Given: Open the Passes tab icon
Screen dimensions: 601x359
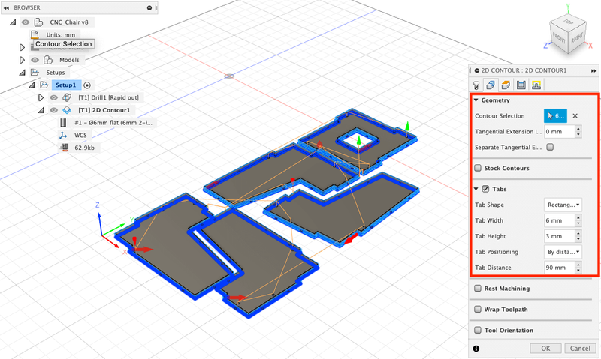Looking at the screenshot, I should point(521,85).
